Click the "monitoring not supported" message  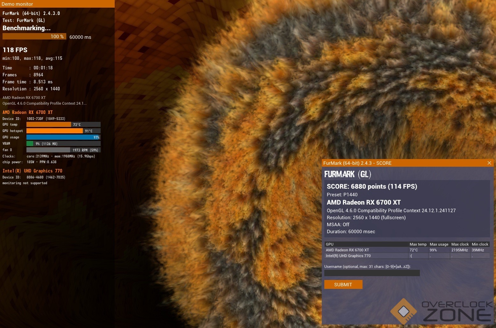(x=25, y=183)
